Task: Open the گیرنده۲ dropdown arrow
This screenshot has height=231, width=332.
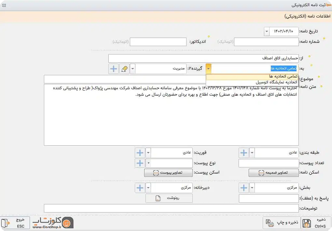Action: (x=132, y=68)
